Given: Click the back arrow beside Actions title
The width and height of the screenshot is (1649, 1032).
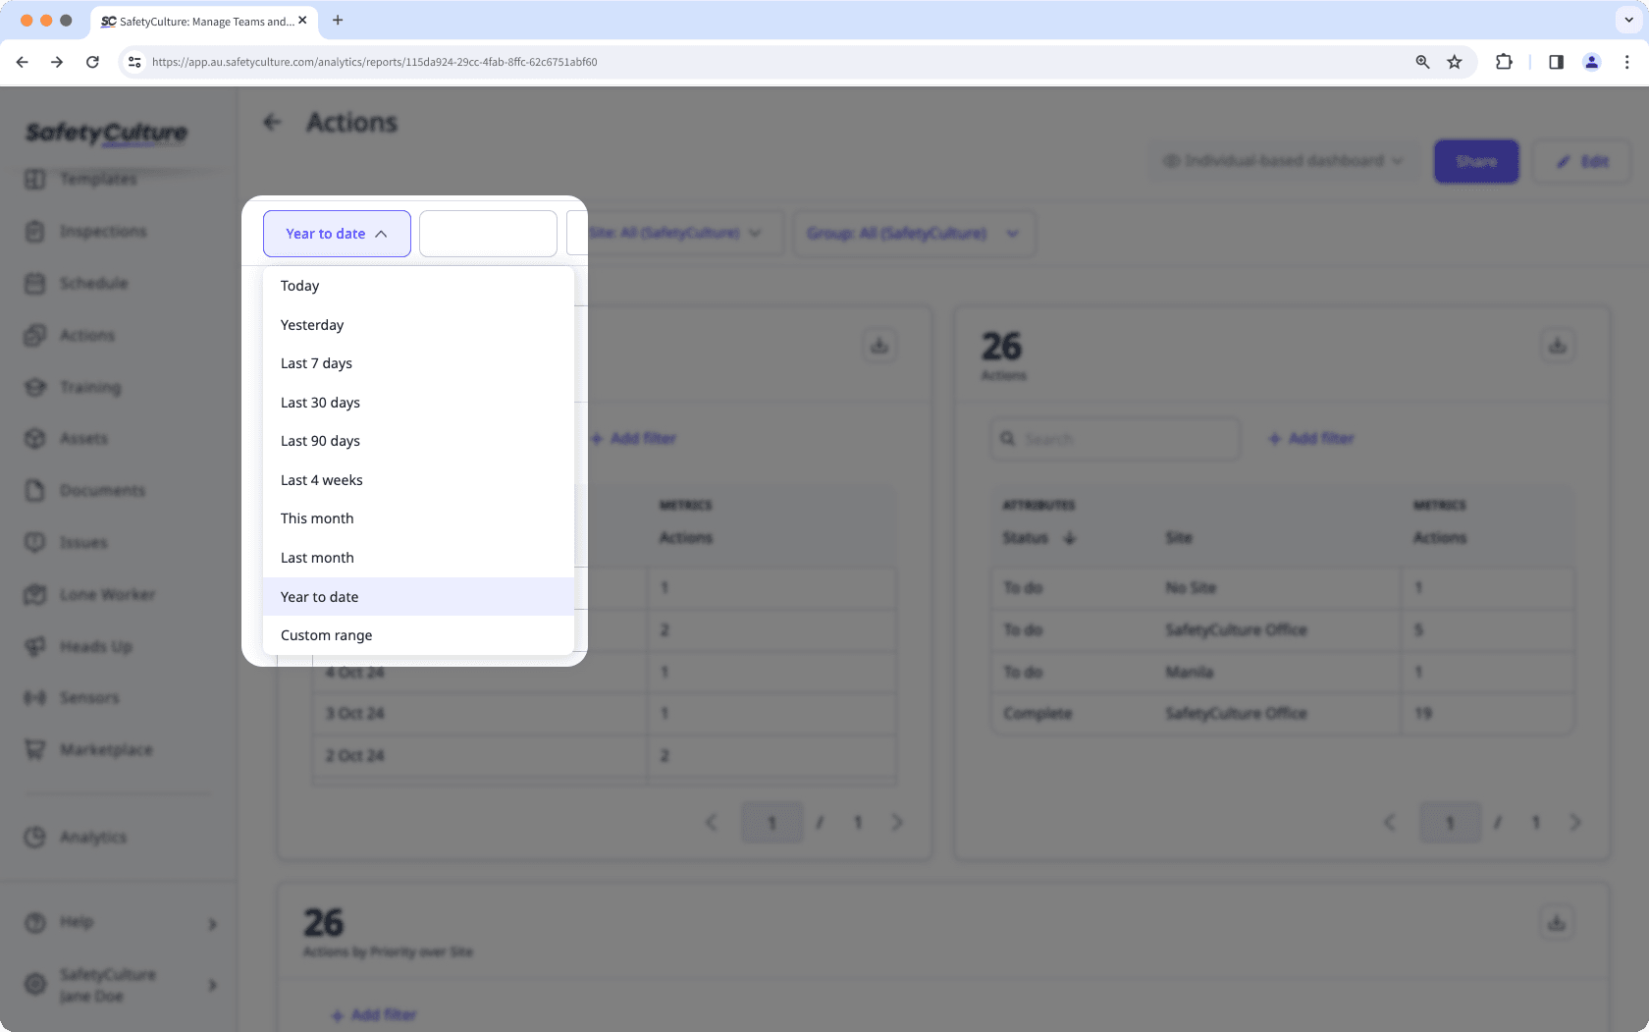Looking at the screenshot, I should [x=272, y=122].
